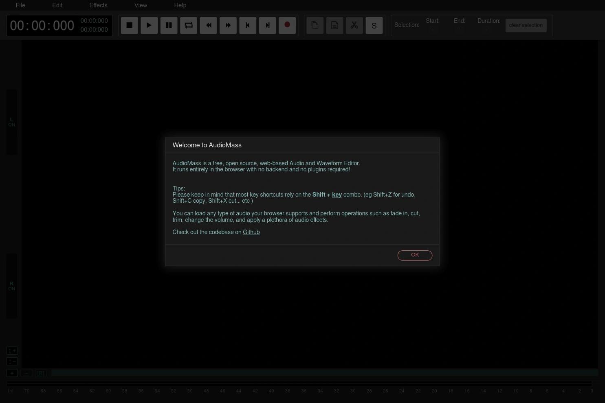
Task: Click the horizontal scroll track beside [R]
Action: [x=325, y=372]
